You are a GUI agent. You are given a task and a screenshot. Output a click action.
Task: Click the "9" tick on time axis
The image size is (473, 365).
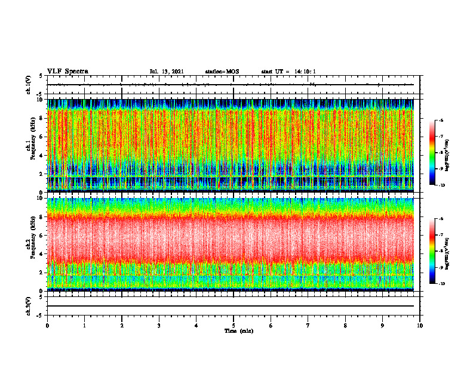pyautogui.click(x=382, y=326)
